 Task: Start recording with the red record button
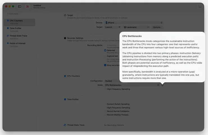28,6
